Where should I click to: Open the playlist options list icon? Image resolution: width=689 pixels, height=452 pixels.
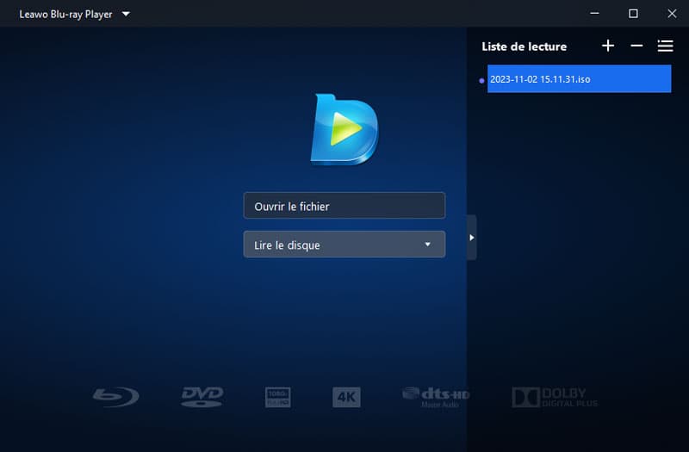tap(665, 46)
